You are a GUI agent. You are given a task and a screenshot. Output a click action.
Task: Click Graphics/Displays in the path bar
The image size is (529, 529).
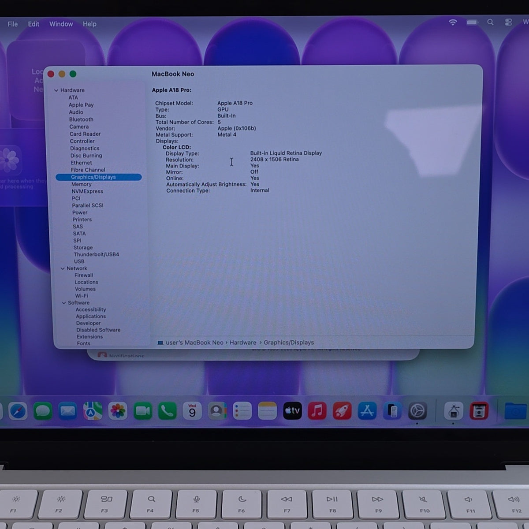(x=289, y=343)
